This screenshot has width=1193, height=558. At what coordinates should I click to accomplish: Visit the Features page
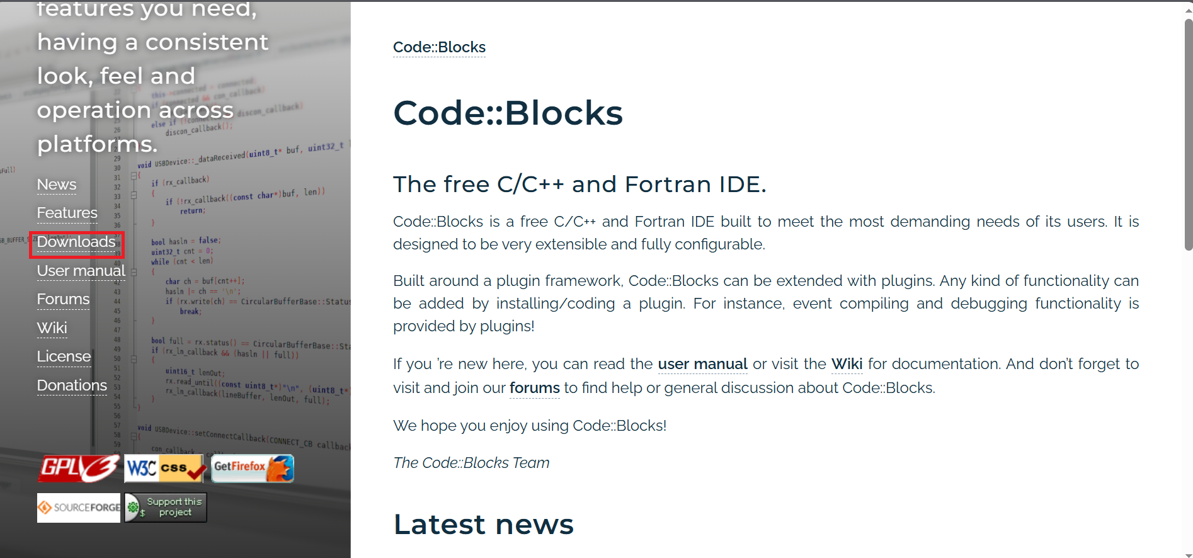click(67, 214)
